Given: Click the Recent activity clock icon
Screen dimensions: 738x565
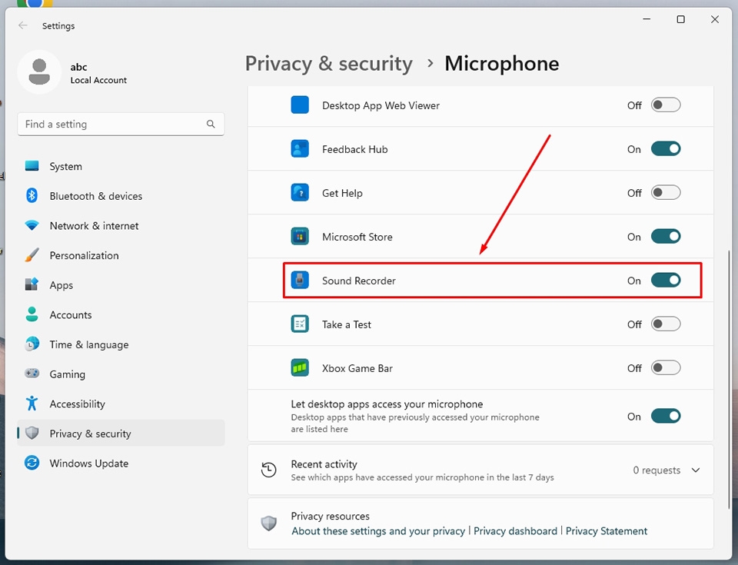Looking at the screenshot, I should [269, 470].
